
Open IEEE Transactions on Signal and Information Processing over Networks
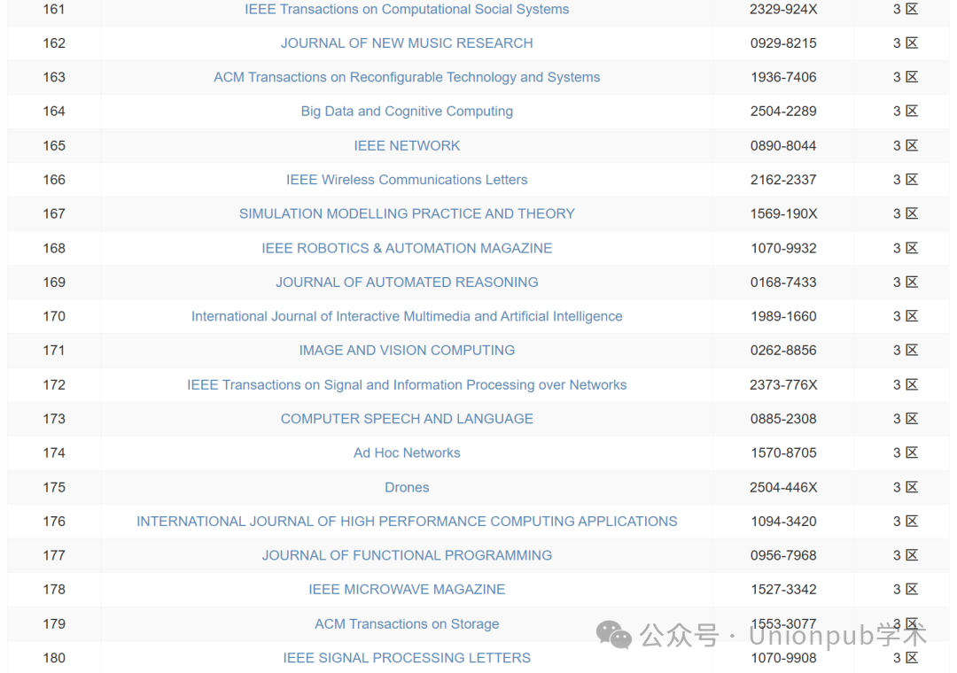click(x=407, y=385)
